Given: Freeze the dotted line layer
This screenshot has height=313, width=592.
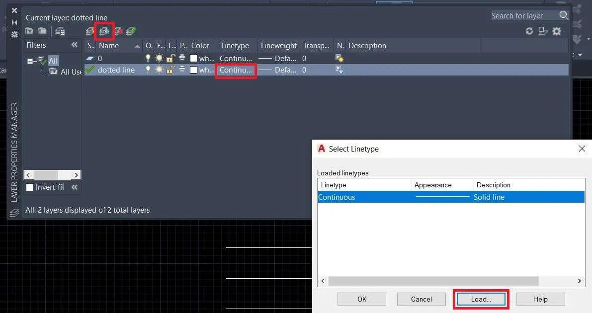Looking at the screenshot, I should pyautogui.click(x=159, y=70).
